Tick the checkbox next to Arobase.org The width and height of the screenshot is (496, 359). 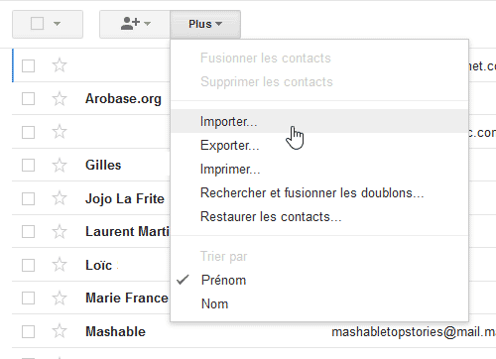point(28,98)
